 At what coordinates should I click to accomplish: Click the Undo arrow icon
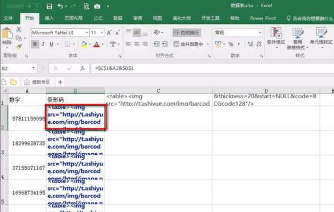pos(60,6)
